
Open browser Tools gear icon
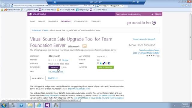coord(190,5)
